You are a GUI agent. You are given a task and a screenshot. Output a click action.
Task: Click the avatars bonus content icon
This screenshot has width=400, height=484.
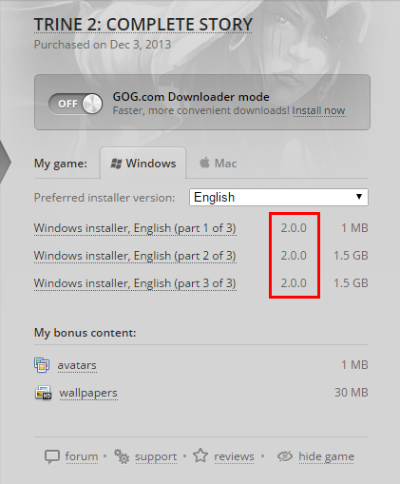point(42,365)
